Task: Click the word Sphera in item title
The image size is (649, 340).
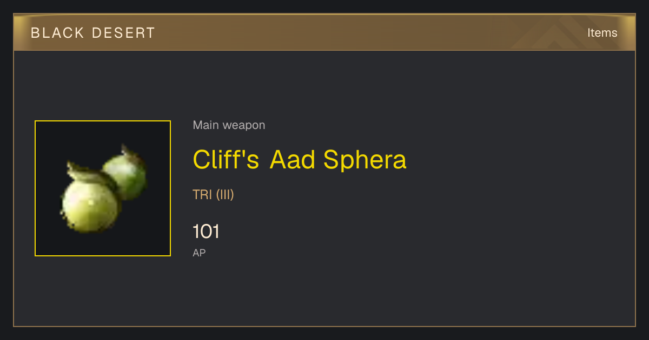Action: click(x=365, y=160)
